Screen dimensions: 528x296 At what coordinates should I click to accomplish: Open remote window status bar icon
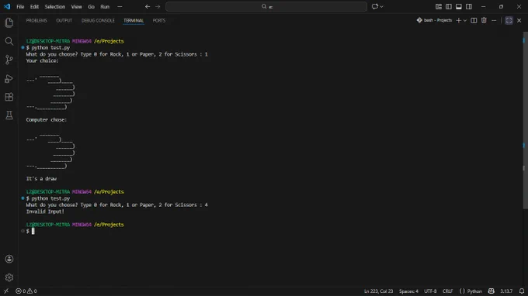click(6, 291)
